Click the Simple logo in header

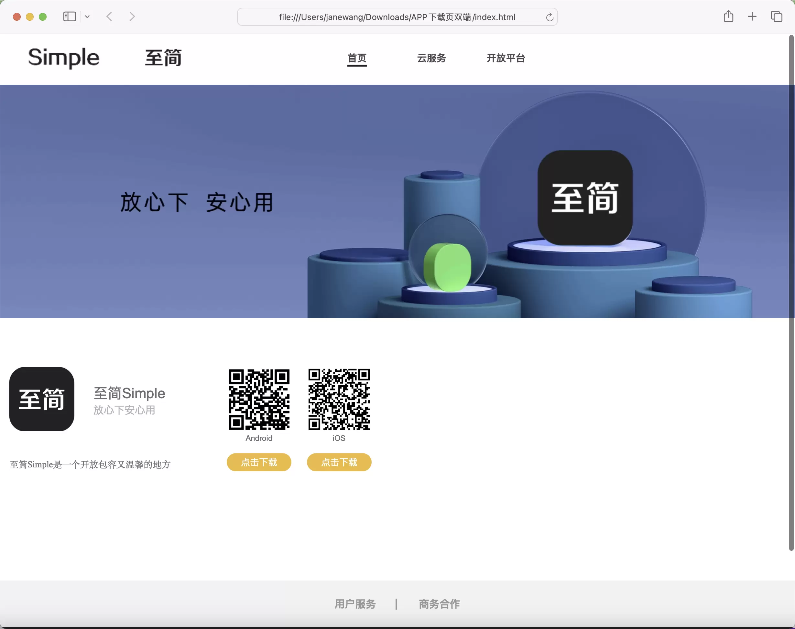coord(64,58)
